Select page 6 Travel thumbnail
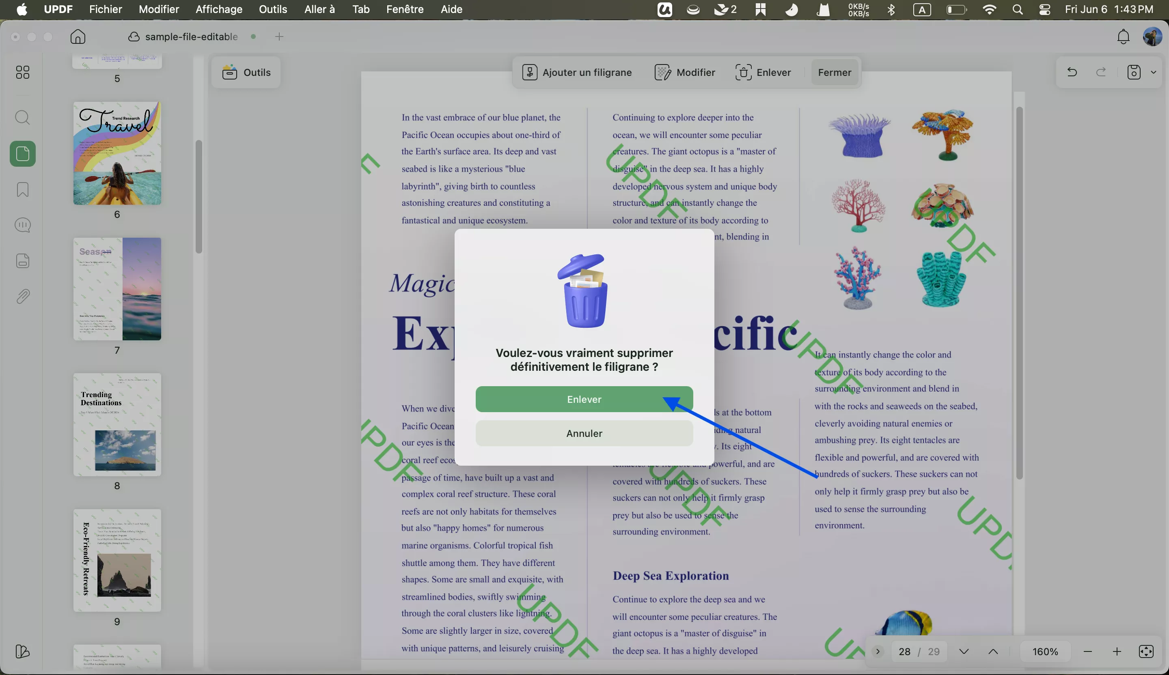The height and width of the screenshot is (675, 1169). (x=117, y=153)
